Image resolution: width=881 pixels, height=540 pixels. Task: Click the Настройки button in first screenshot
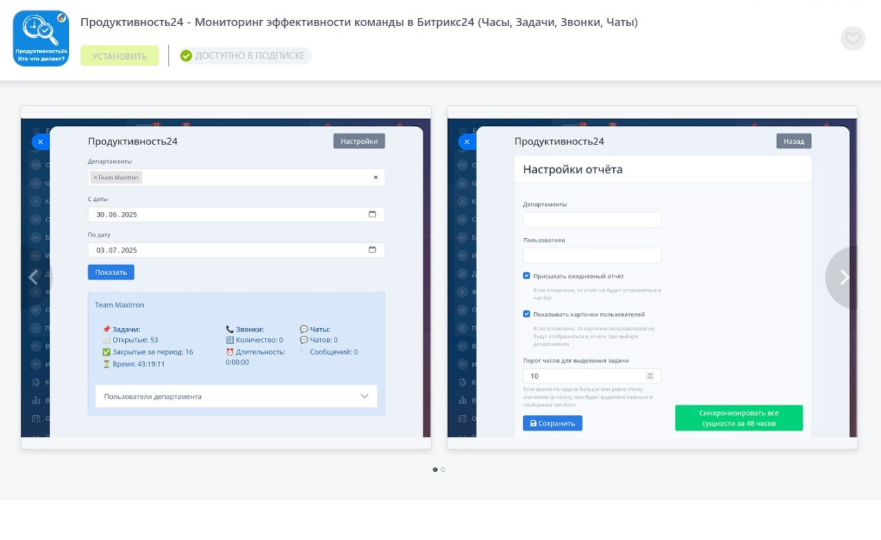click(x=359, y=141)
